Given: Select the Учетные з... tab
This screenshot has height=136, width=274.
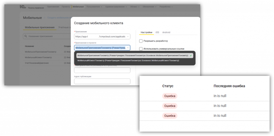Looking at the screenshot, I should pos(65,28).
